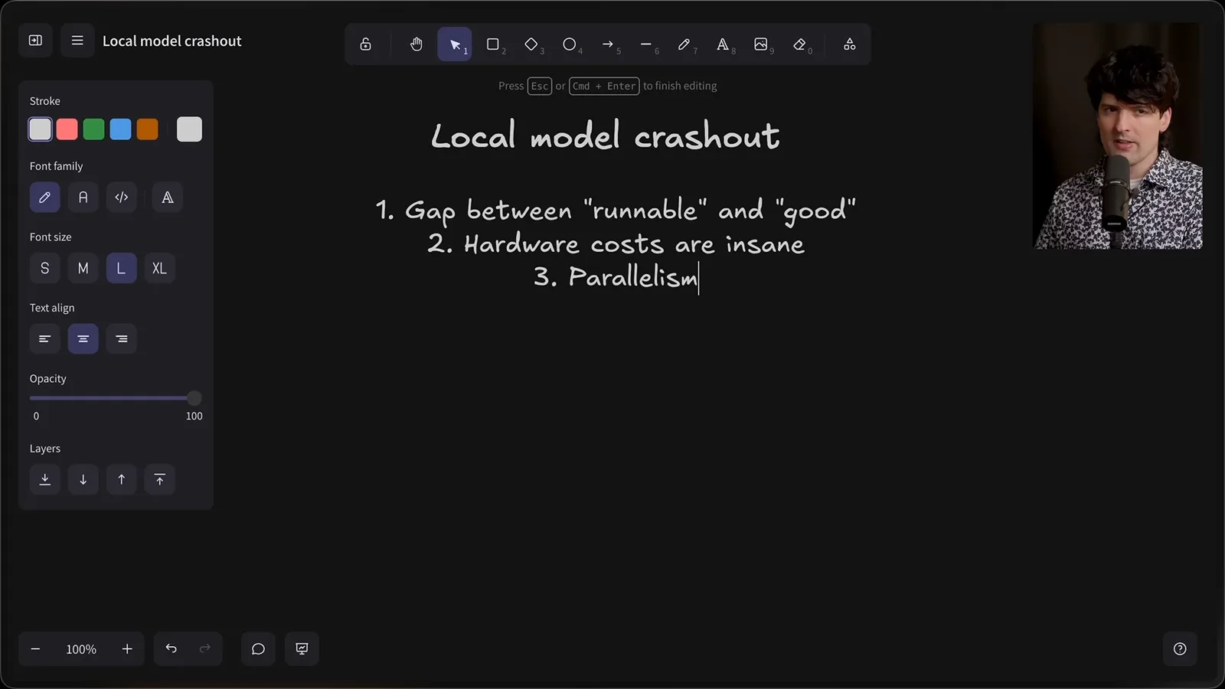Screen dimensions: 1225x689
Task: Select the Text tool
Action: pyautogui.click(x=723, y=44)
